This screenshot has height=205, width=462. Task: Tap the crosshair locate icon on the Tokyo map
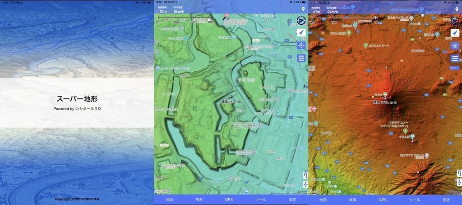point(301,45)
